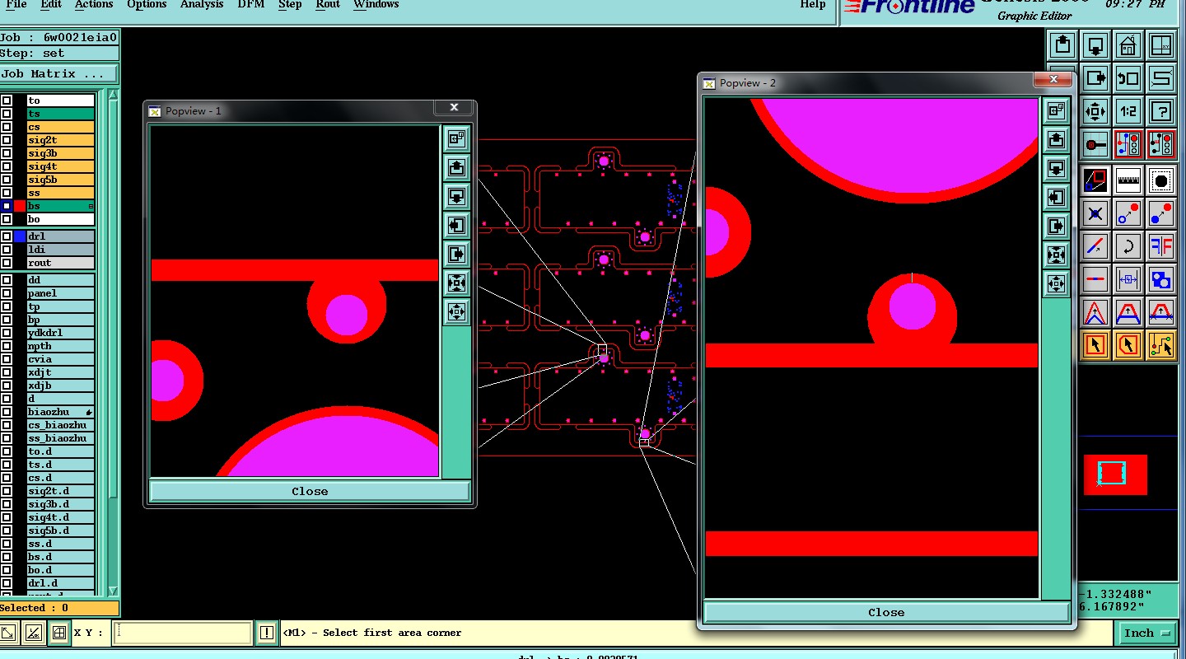1186x659 pixels.
Task: Click the four-way pan arrows icon in main toolbar
Action: point(1095,111)
